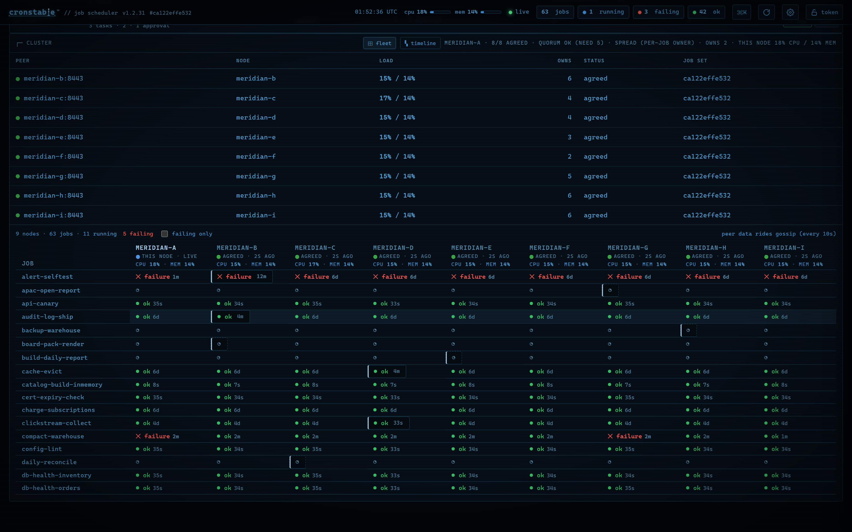Open peer meridian-i:8443 row
Image resolution: width=852 pixels, height=532 pixels.
426,215
